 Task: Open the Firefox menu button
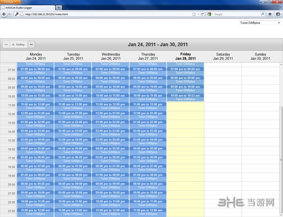pos(10,2)
